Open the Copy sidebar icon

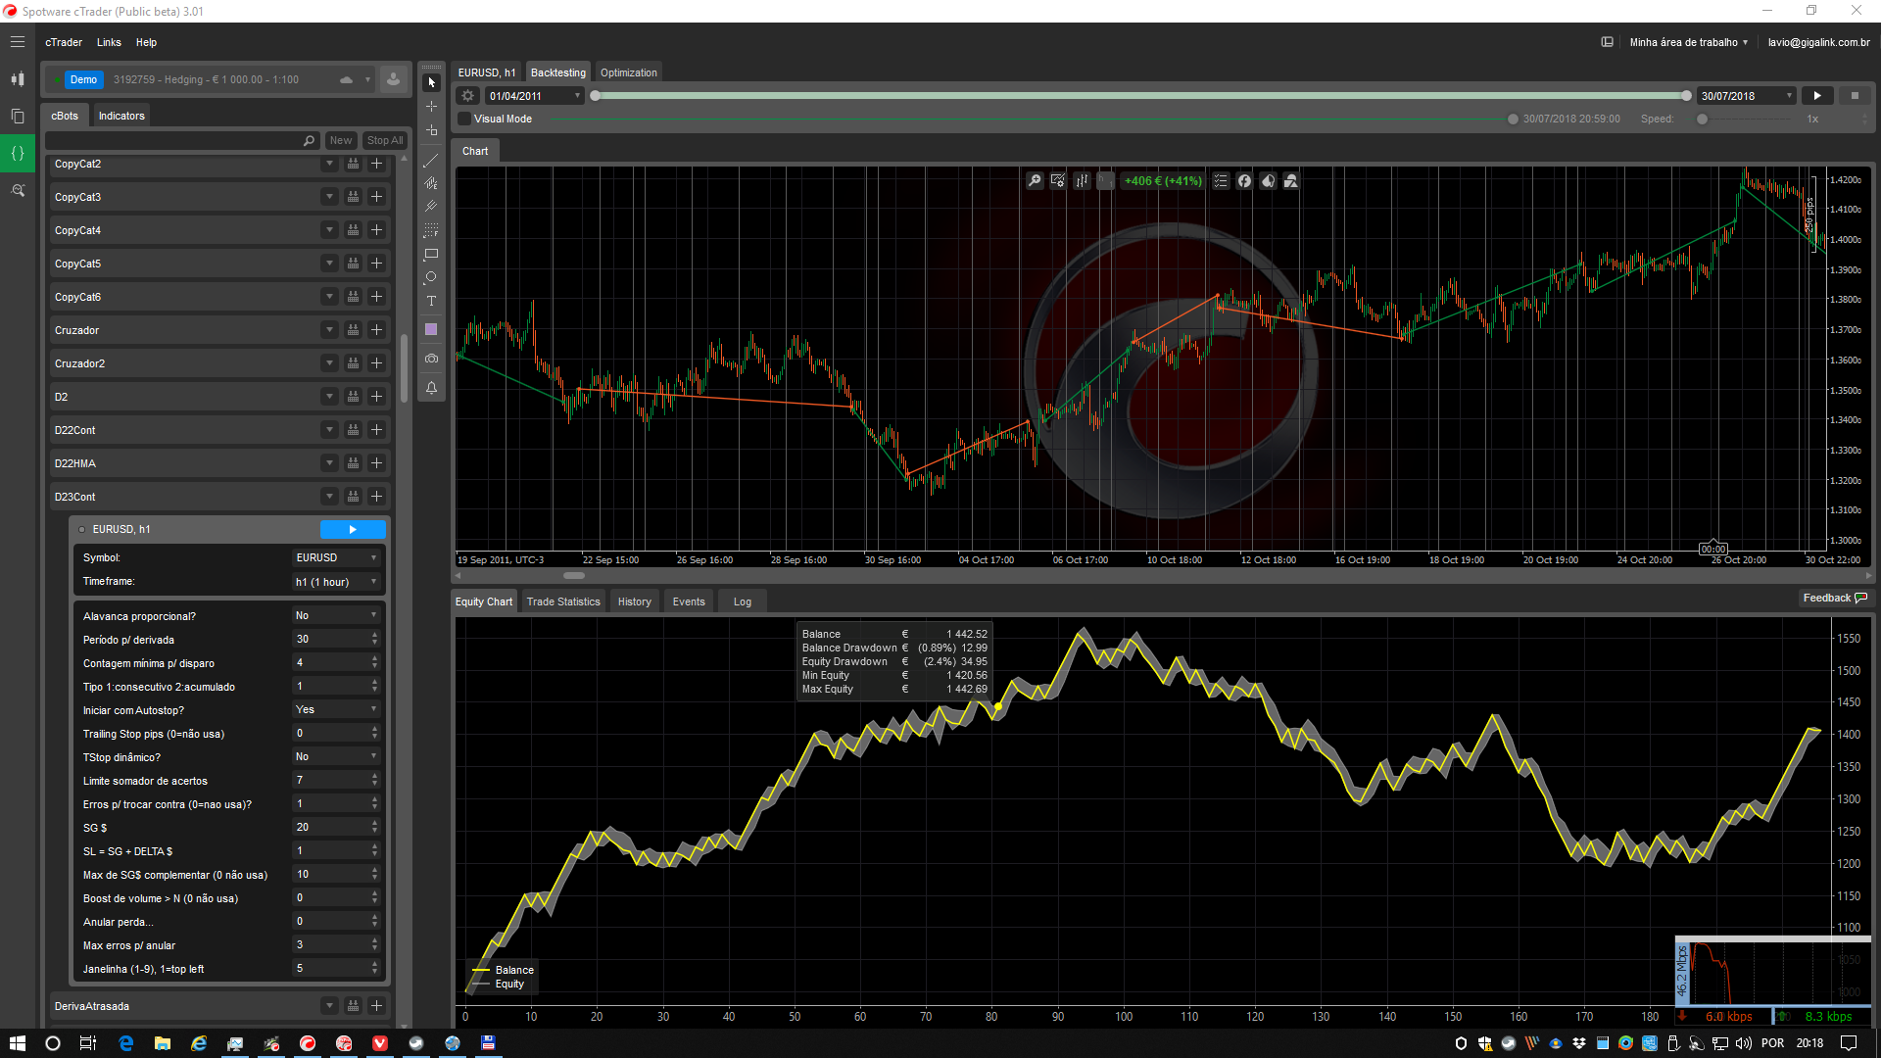coord(18,116)
